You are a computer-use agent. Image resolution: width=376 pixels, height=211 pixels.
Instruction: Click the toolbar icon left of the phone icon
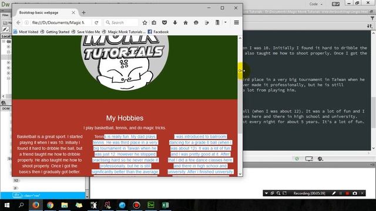click(207, 22)
